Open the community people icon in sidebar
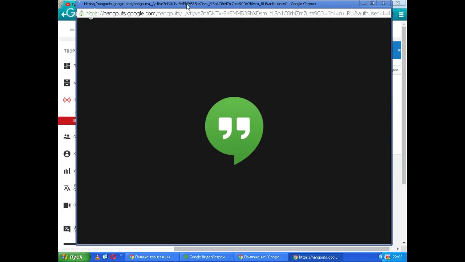 click(x=67, y=137)
